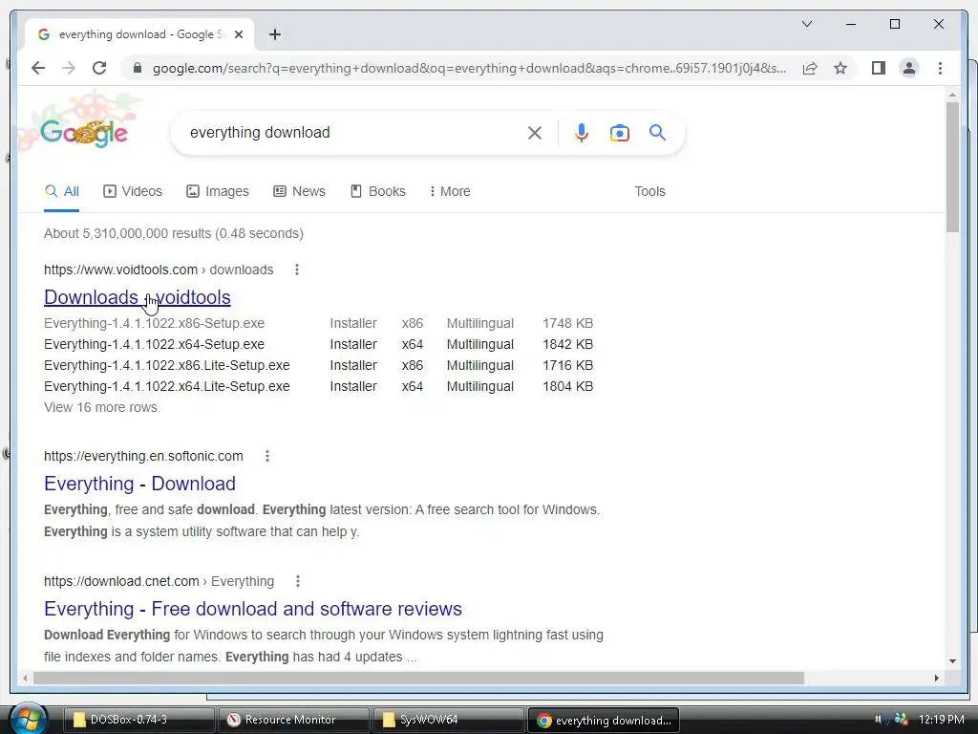Expand 'View 16 more rows'
978x734 pixels.
pyautogui.click(x=100, y=407)
